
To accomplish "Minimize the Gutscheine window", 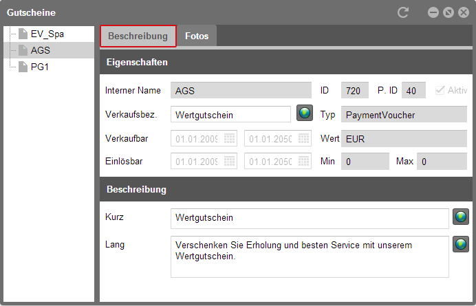I will tap(433, 12).
